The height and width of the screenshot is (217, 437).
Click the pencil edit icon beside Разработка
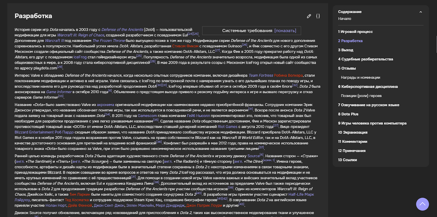tap(309, 16)
